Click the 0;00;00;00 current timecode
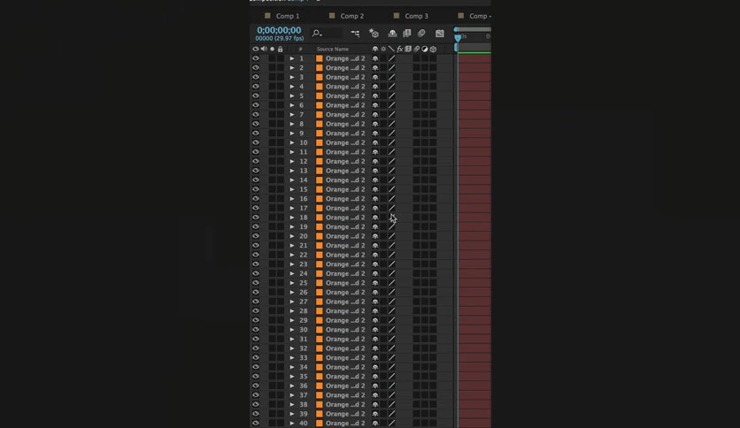 click(279, 30)
